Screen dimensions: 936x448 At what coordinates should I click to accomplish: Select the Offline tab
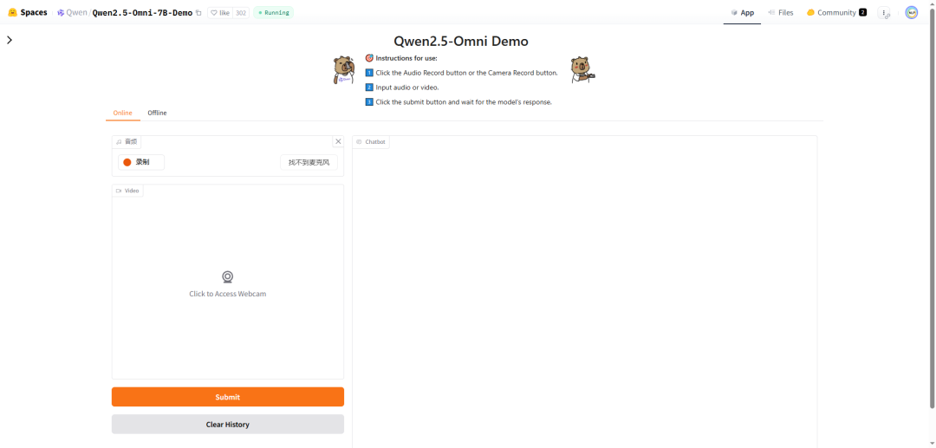[x=157, y=113]
